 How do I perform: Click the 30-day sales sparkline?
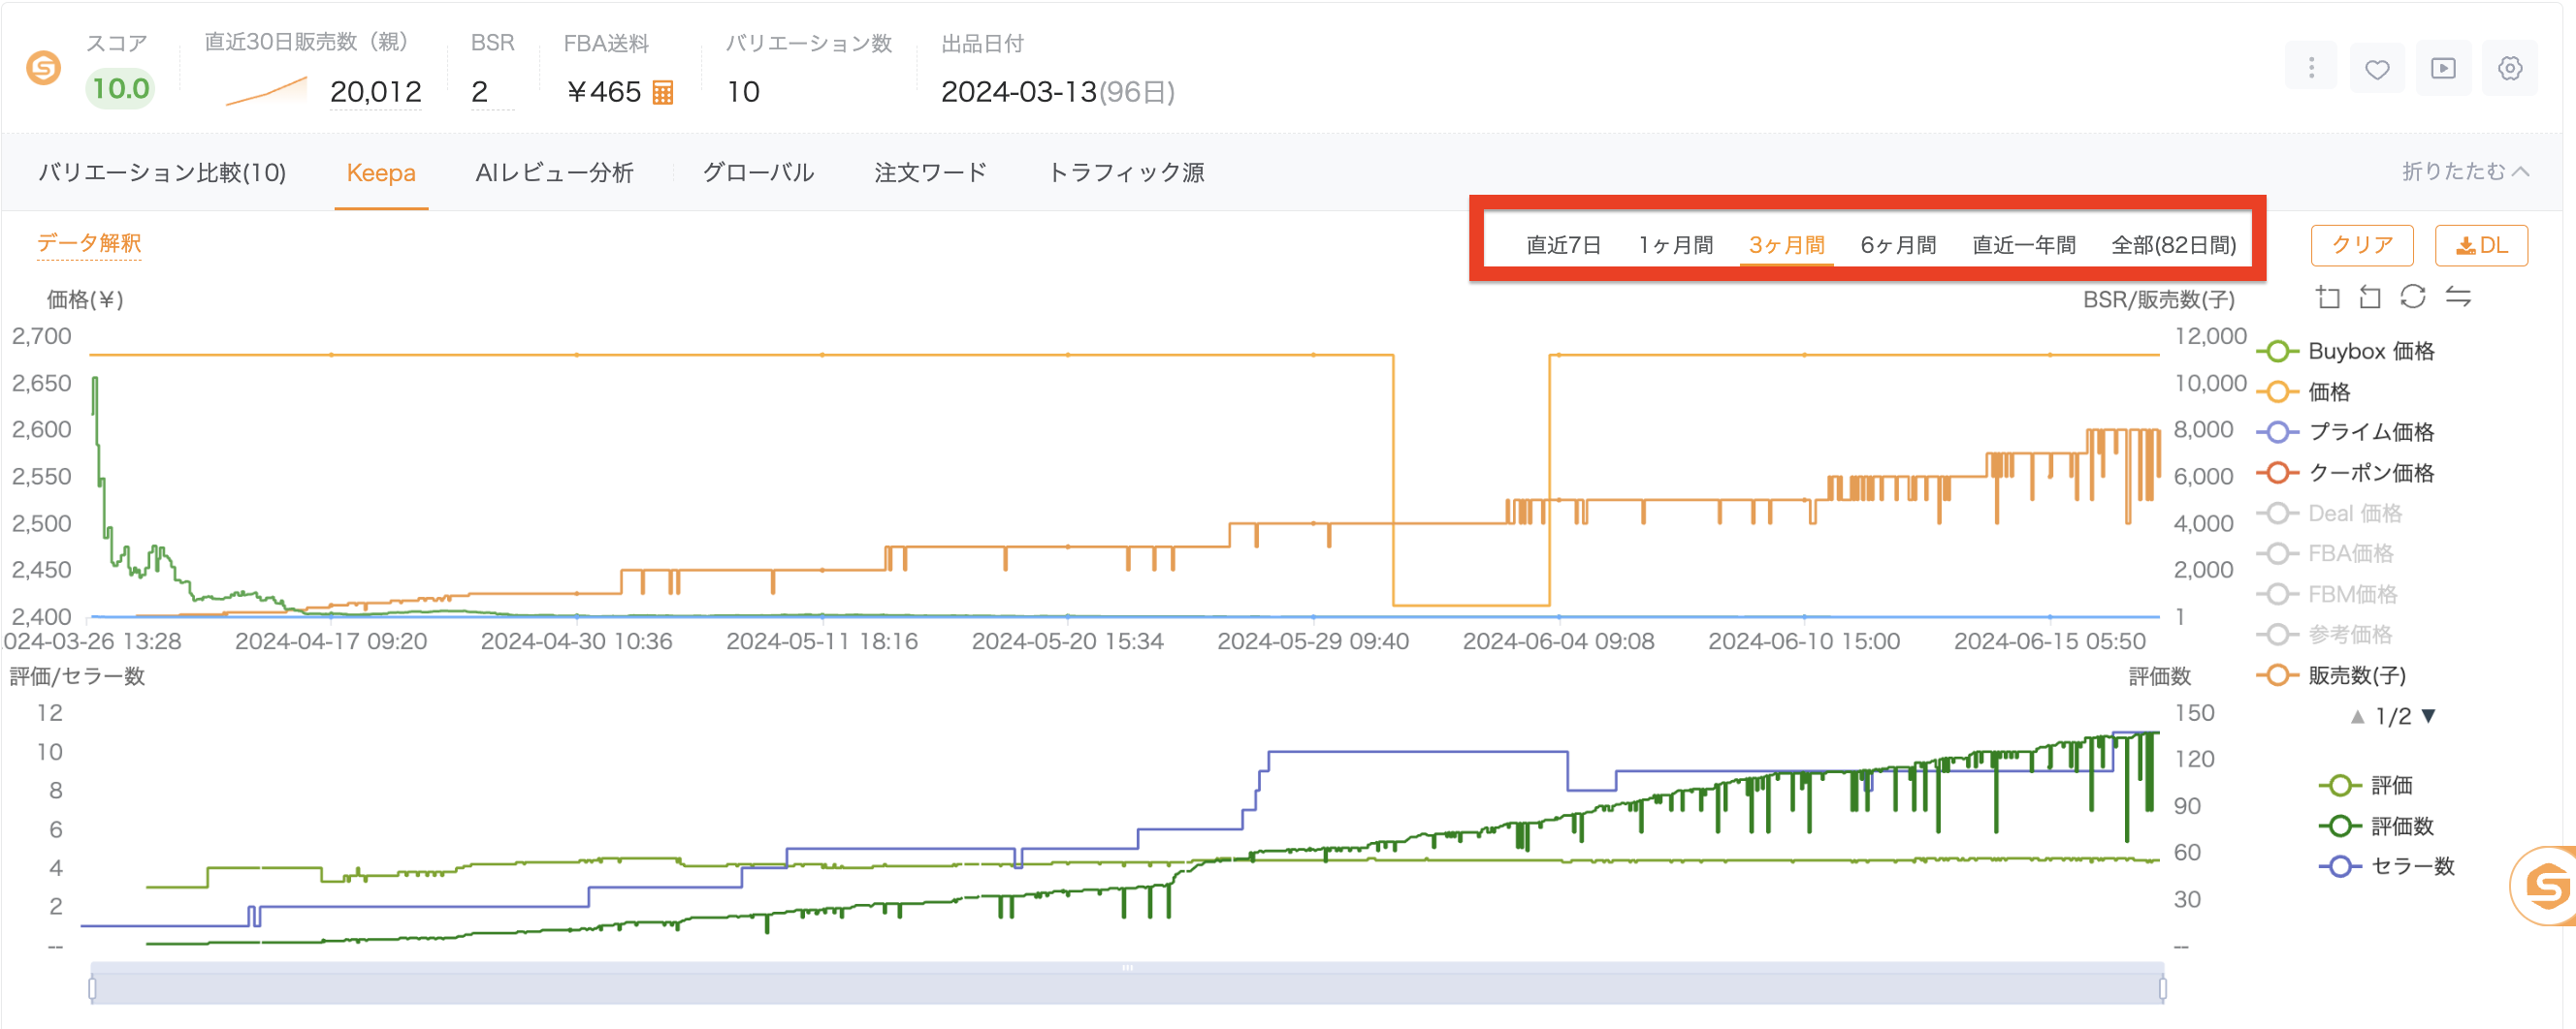(266, 92)
